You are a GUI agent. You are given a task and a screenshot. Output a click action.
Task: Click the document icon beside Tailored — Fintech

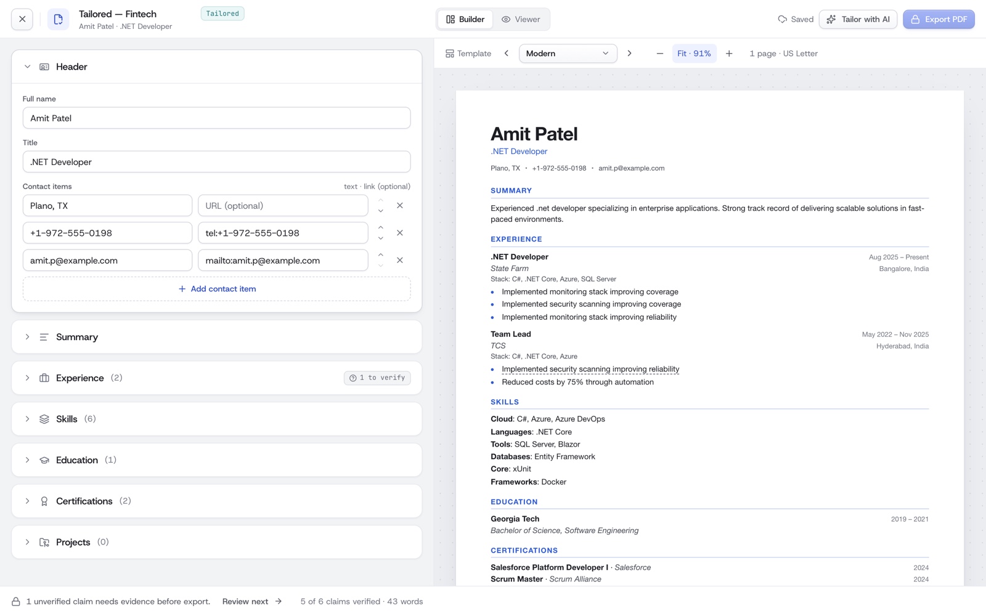point(58,19)
